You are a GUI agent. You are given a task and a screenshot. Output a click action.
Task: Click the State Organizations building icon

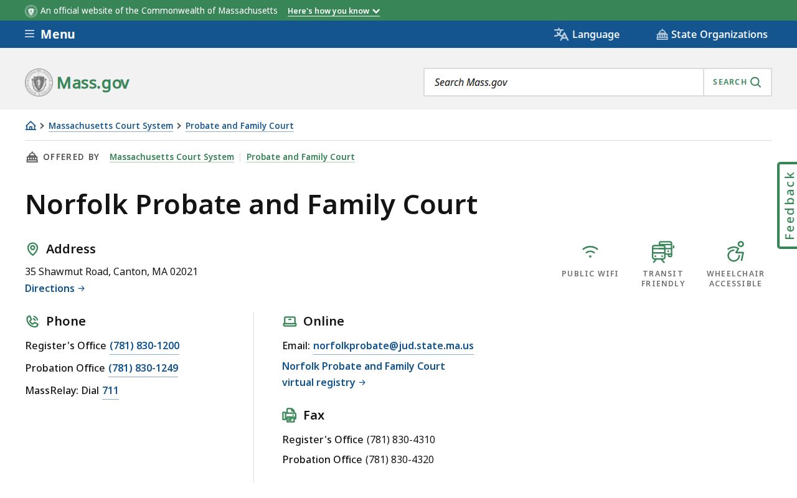coord(662,34)
